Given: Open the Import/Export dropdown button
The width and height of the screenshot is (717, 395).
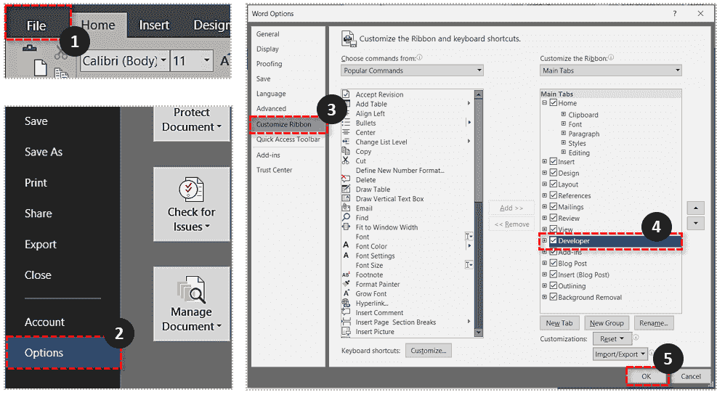Looking at the screenshot, I should (620, 354).
